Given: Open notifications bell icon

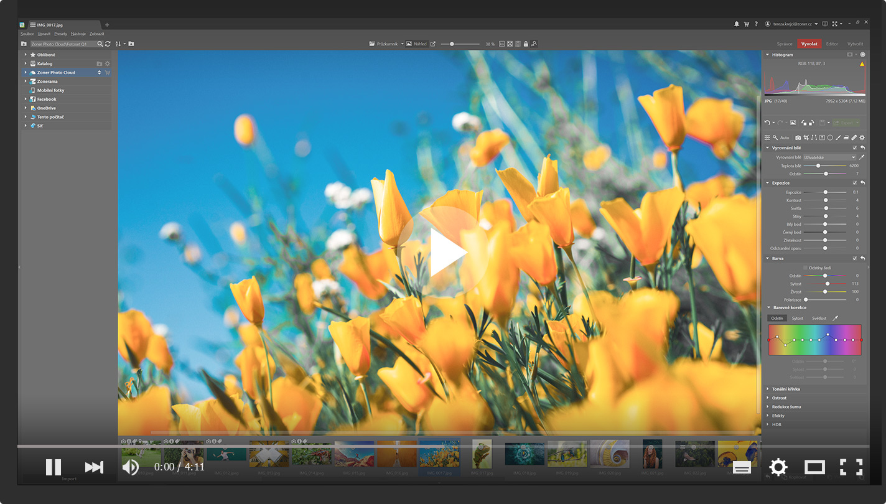Looking at the screenshot, I should click(x=737, y=24).
